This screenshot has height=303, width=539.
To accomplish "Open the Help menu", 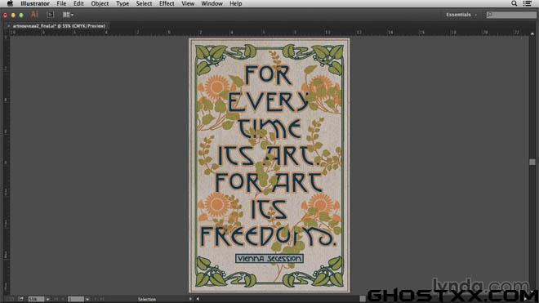I will pos(235,3).
